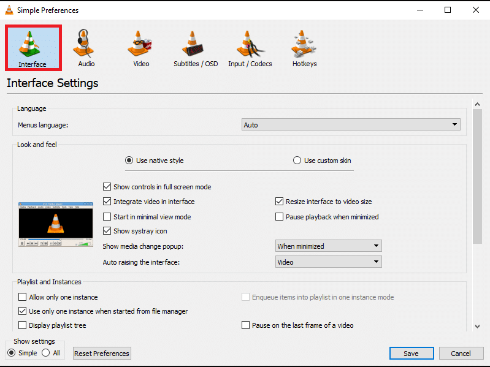This screenshot has width=490, height=367.
Task: Click the Auto raising the interface label
Action: (x=141, y=262)
